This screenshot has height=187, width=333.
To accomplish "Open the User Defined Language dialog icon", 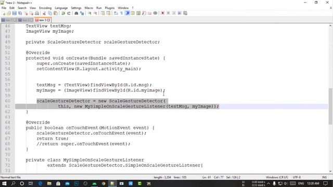I will tap(133, 13).
